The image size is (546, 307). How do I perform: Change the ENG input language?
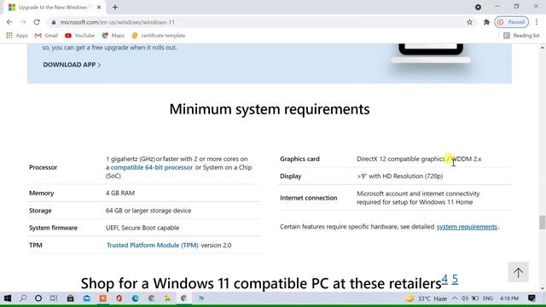point(488,298)
